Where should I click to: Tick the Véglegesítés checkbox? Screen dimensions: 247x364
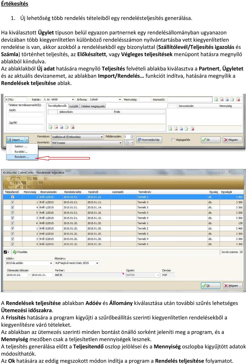click(x=173, y=140)
